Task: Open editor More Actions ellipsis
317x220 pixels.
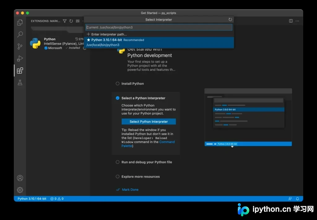Action: [297, 21]
